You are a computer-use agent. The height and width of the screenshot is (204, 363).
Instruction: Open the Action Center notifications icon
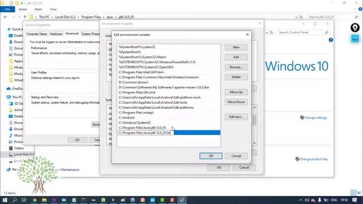pyautogui.click(x=354, y=200)
